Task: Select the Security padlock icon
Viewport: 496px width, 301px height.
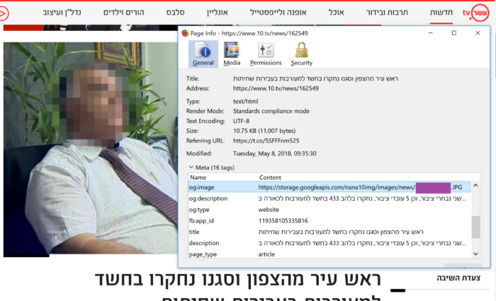Action: pyautogui.click(x=301, y=54)
